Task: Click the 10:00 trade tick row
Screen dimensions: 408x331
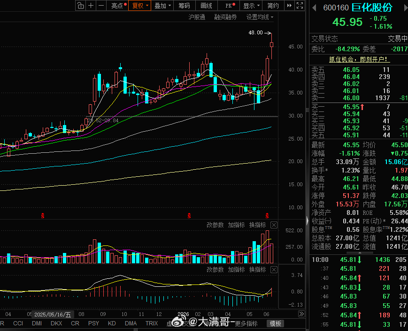Action: (x=359, y=260)
